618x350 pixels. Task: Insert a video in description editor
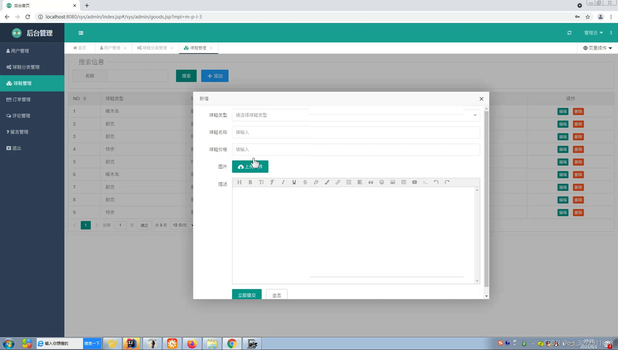[414, 182]
